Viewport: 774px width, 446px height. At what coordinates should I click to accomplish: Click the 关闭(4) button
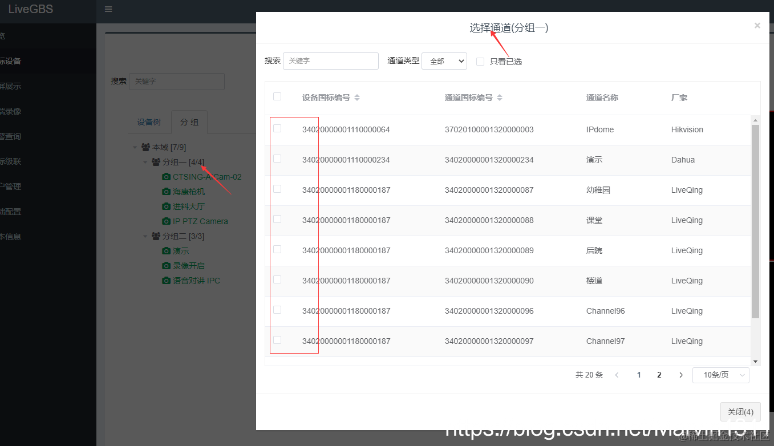click(740, 412)
